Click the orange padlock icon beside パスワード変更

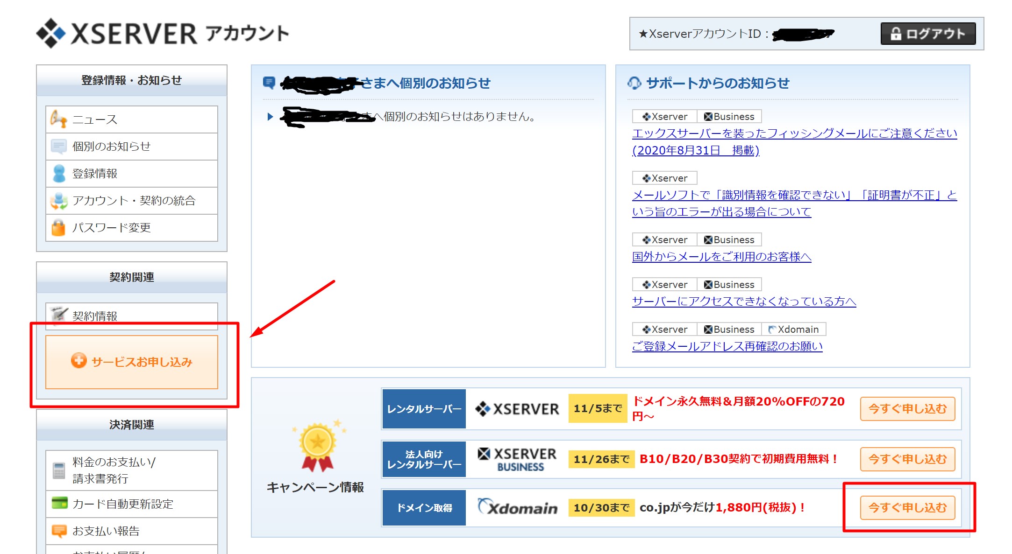[58, 228]
